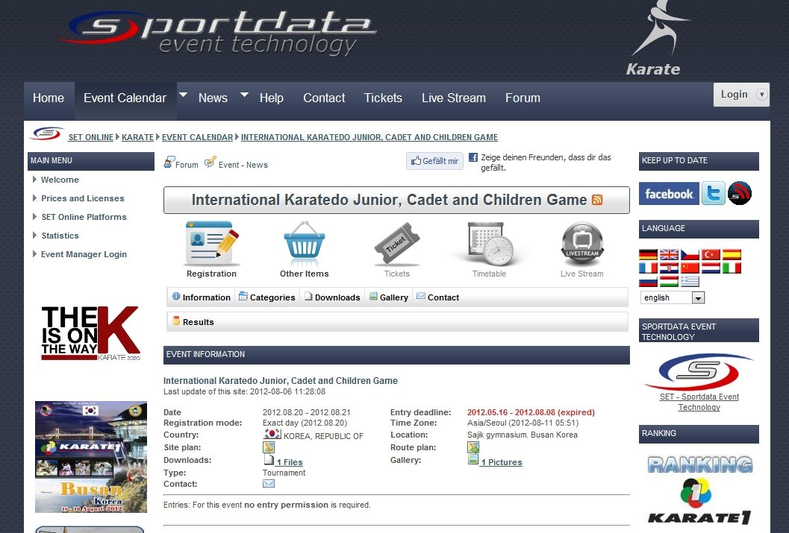Open the Site plan map icon
This screenshot has width=789, height=533.
pyautogui.click(x=269, y=447)
